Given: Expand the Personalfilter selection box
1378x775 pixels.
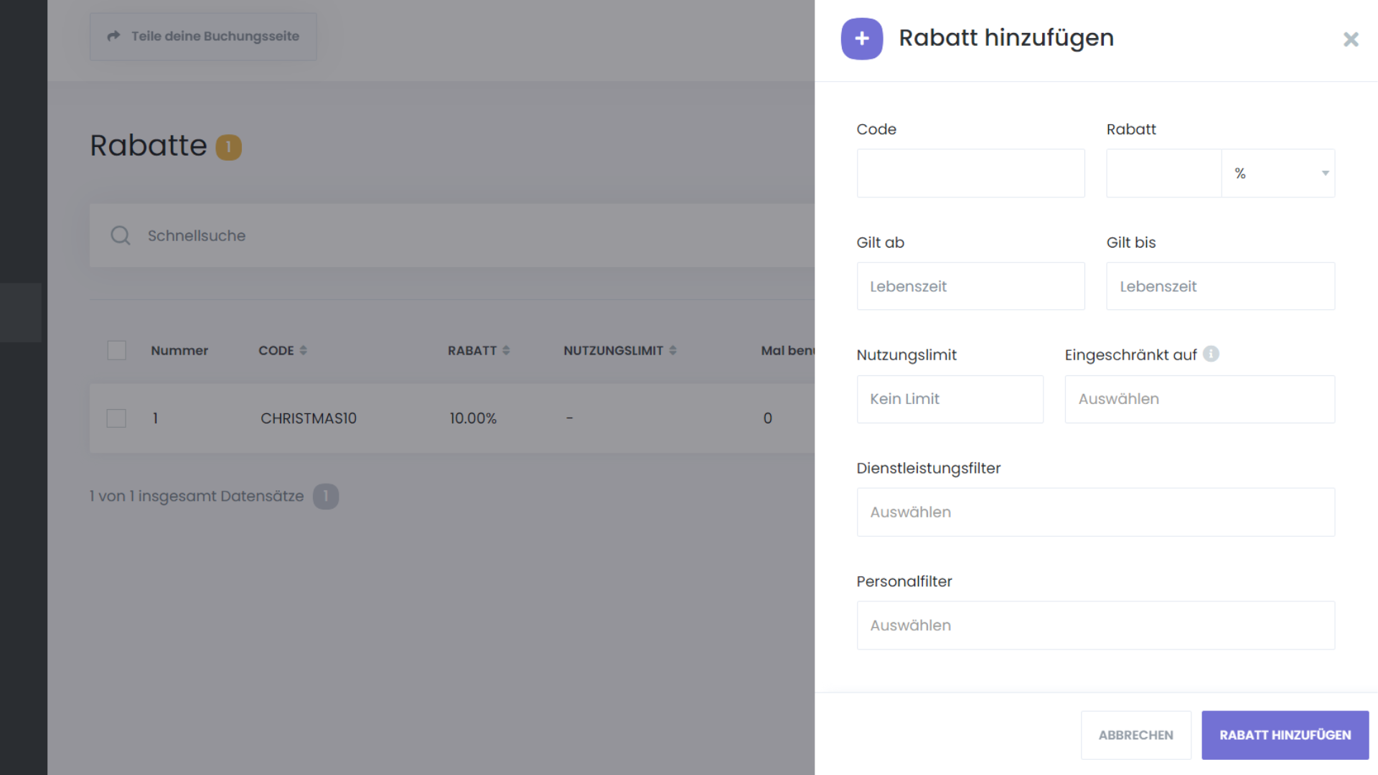Looking at the screenshot, I should click(1095, 626).
